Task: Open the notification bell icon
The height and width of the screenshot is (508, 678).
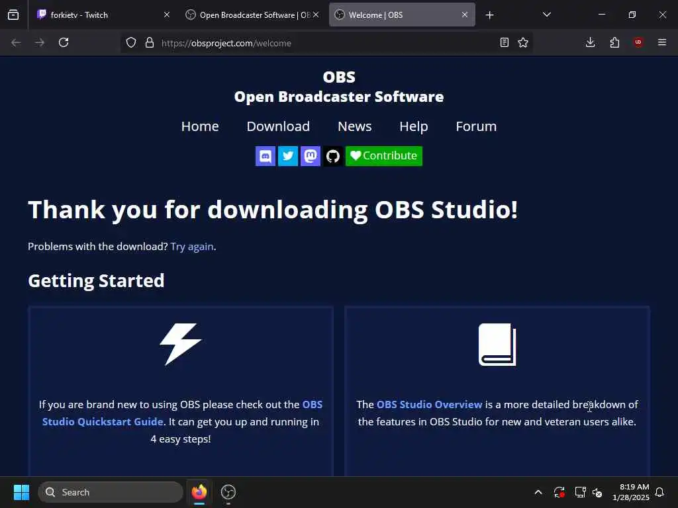Action: (660, 492)
